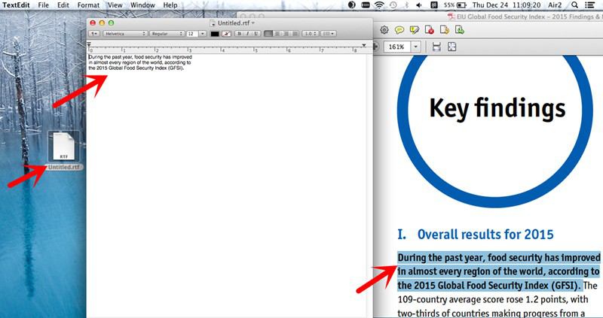Click the Untitled.rtf document proxy icon in title bar
The image size is (603, 318).
[x=213, y=23]
